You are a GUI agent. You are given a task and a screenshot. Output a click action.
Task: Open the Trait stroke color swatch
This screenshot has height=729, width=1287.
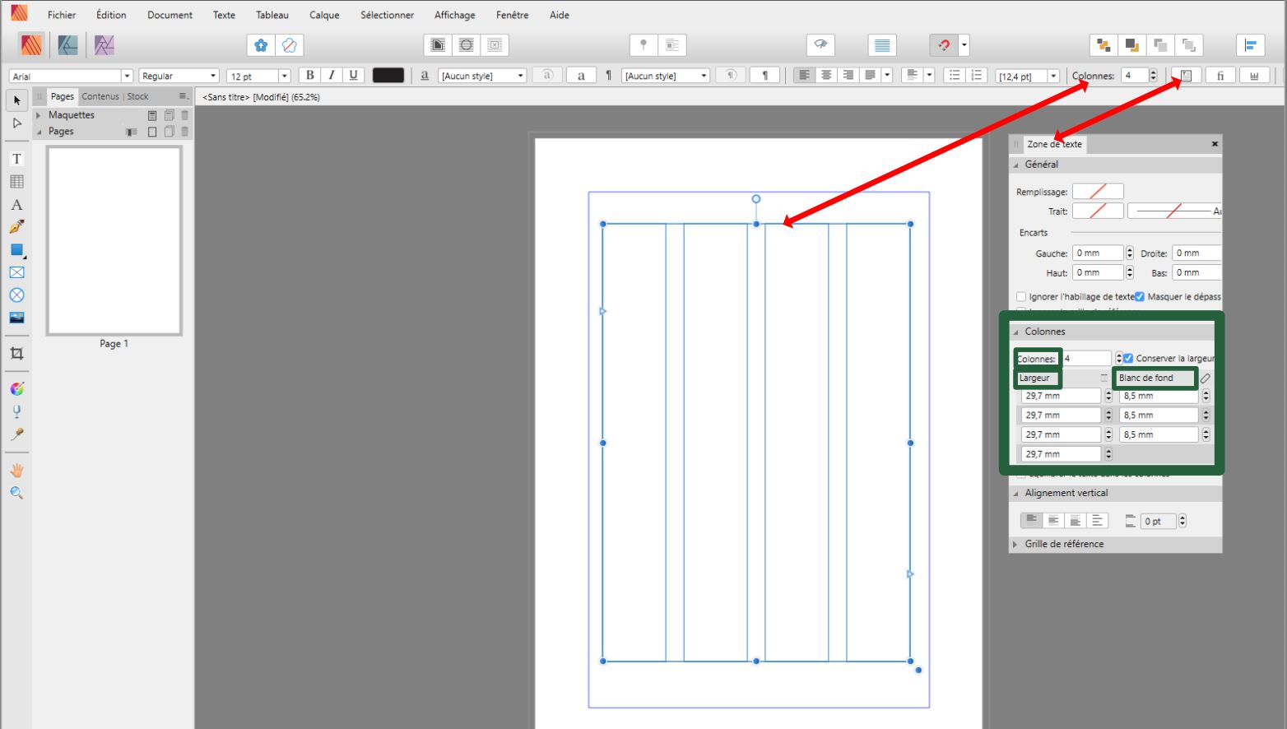tap(1098, 211)
